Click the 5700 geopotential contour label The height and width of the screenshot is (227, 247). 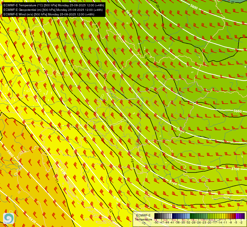[235, 169]
